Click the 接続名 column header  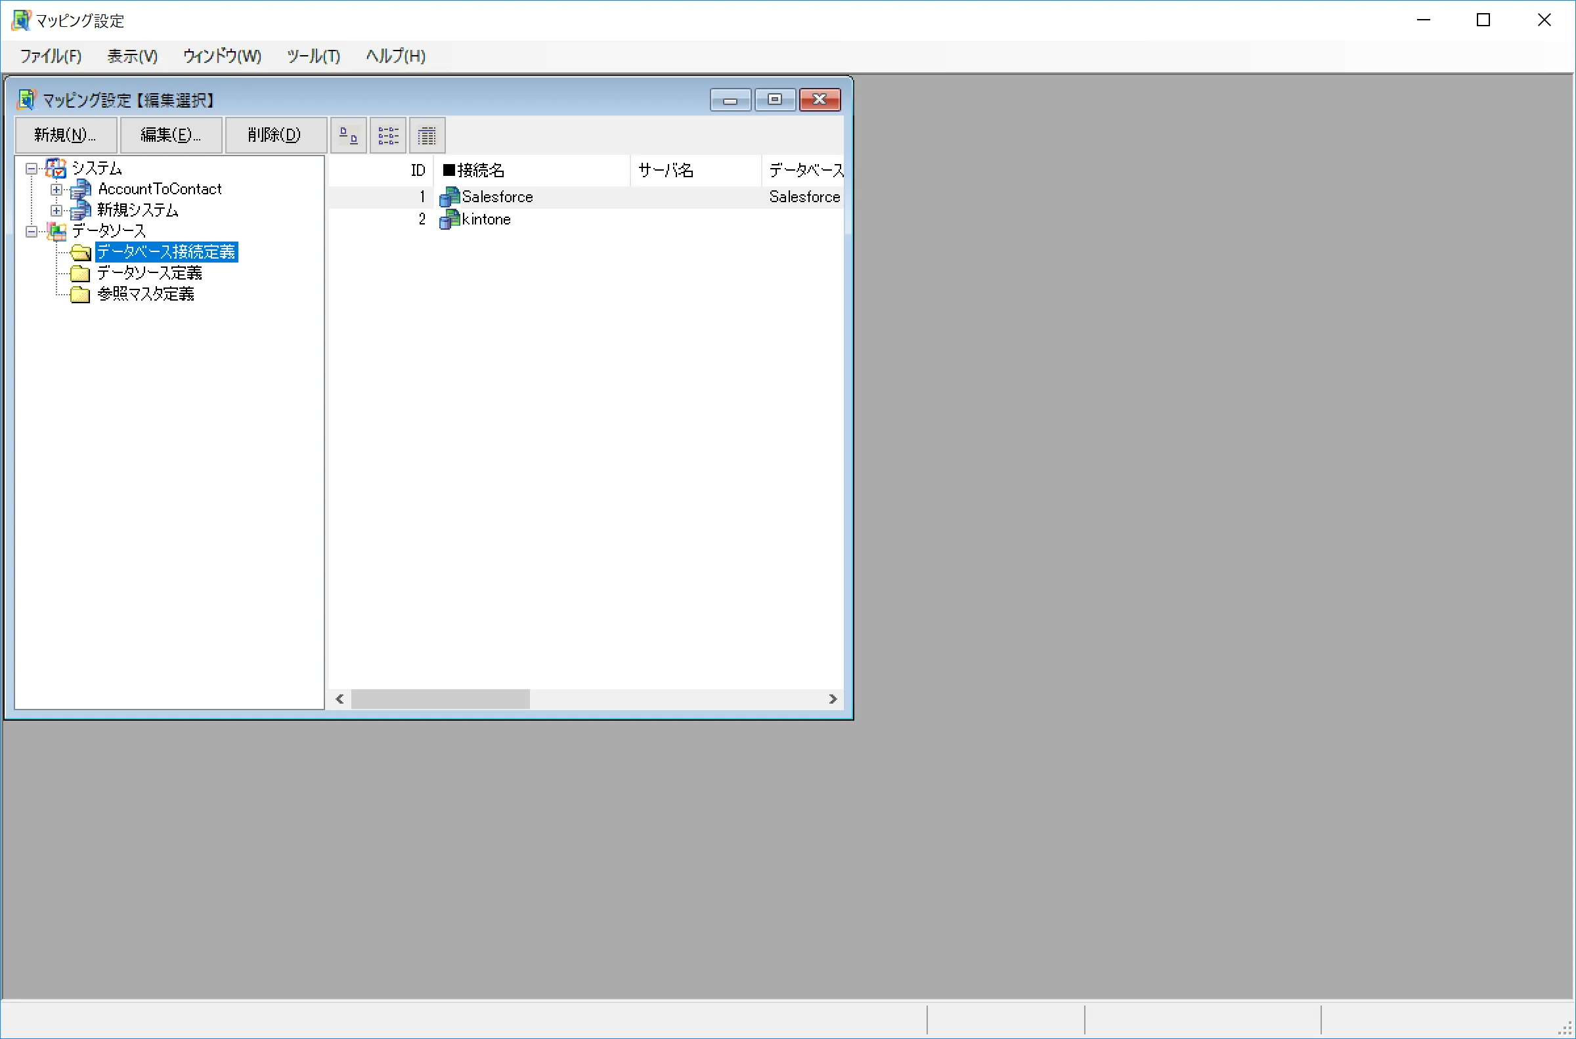click(530, 170)
